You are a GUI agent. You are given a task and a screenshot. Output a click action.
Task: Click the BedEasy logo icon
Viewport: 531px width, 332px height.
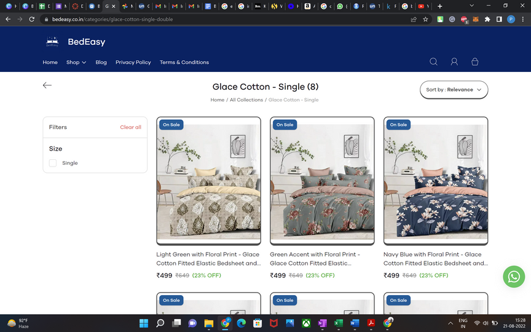click(52, 42)
